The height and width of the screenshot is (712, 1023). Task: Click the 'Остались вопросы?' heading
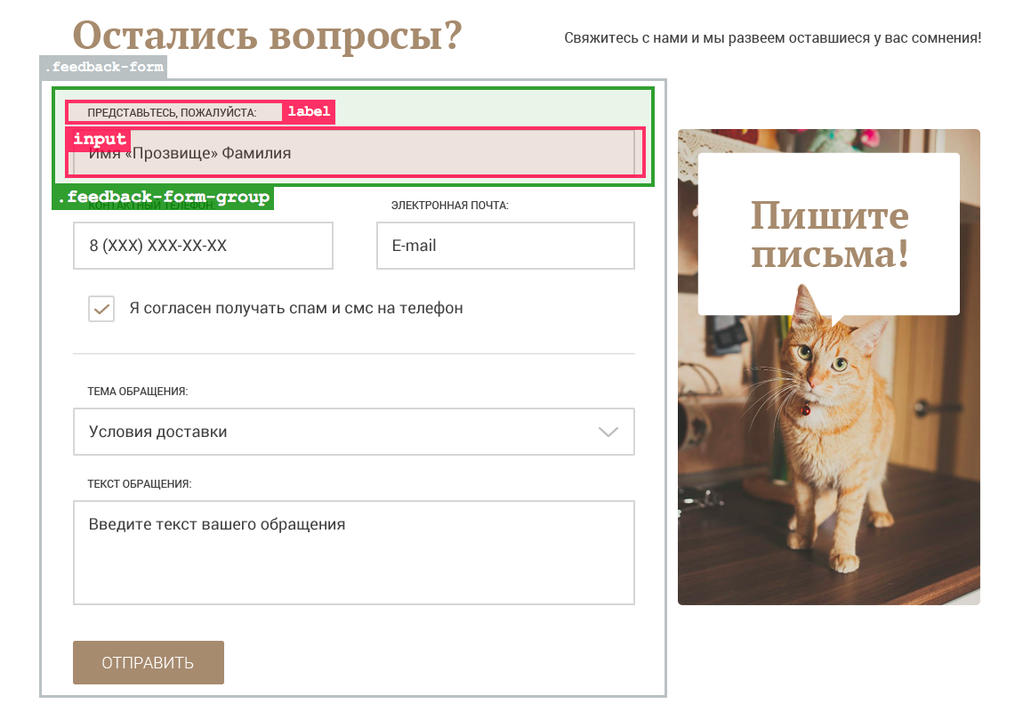point(267,36)
